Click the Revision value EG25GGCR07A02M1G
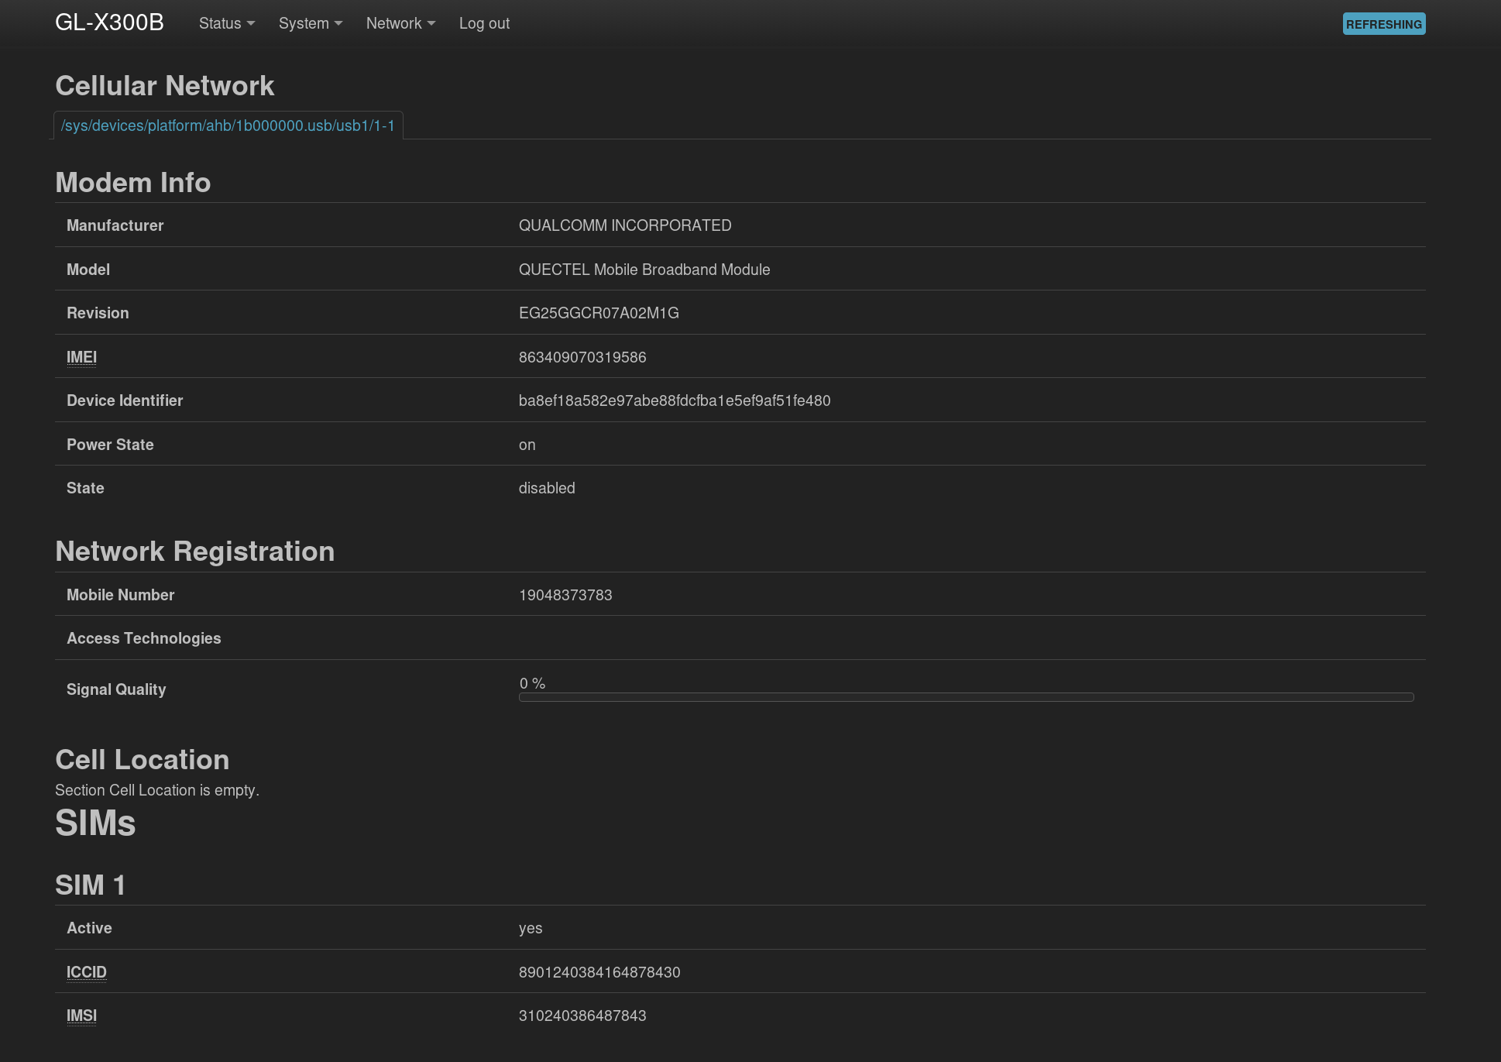 [x=598, y=313]
